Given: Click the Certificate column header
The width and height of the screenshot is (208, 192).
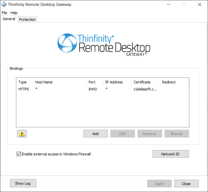Looking at the screenshot, I should point(146,82).
